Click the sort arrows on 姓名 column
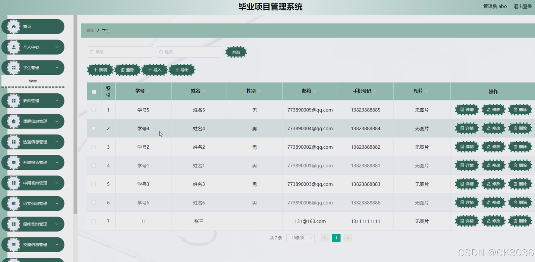The width and height of the screenshot is (535, 262). point(203,91)
